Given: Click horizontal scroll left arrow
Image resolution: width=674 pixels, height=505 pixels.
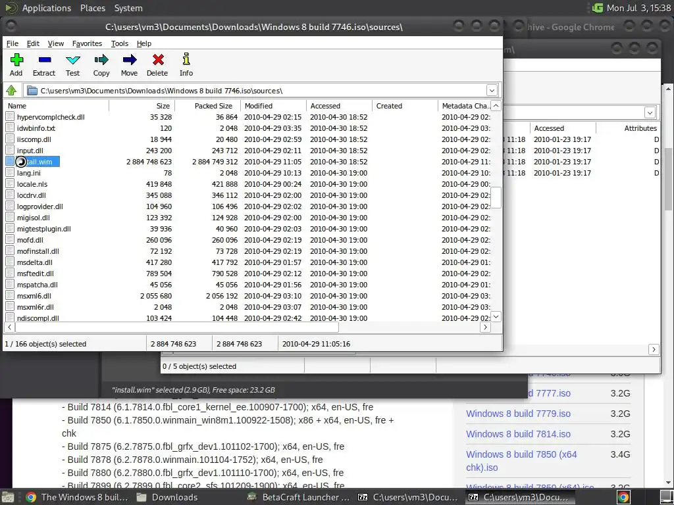Looking at the screenshot, I should click(x=9, y=327).
